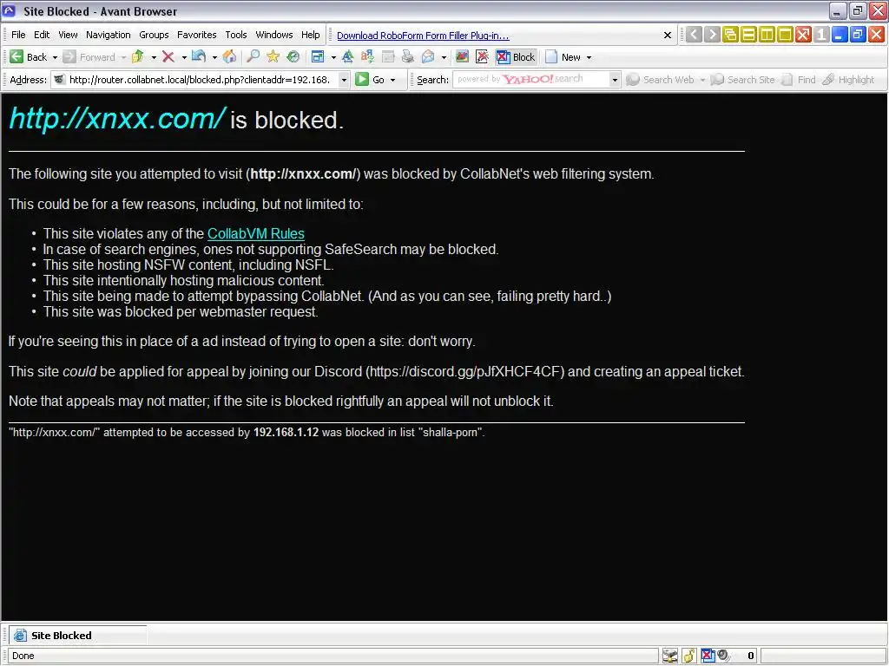Expand the Go button dropdown arrow
Screen dimensions: 889x666
coord(393,81)
